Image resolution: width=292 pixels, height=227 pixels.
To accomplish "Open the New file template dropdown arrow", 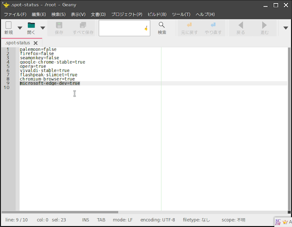I will point(20,28).
